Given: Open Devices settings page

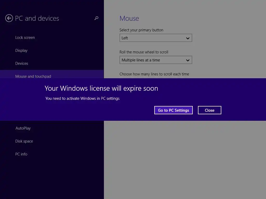Looking at the screenshot, I should (22, 63).
